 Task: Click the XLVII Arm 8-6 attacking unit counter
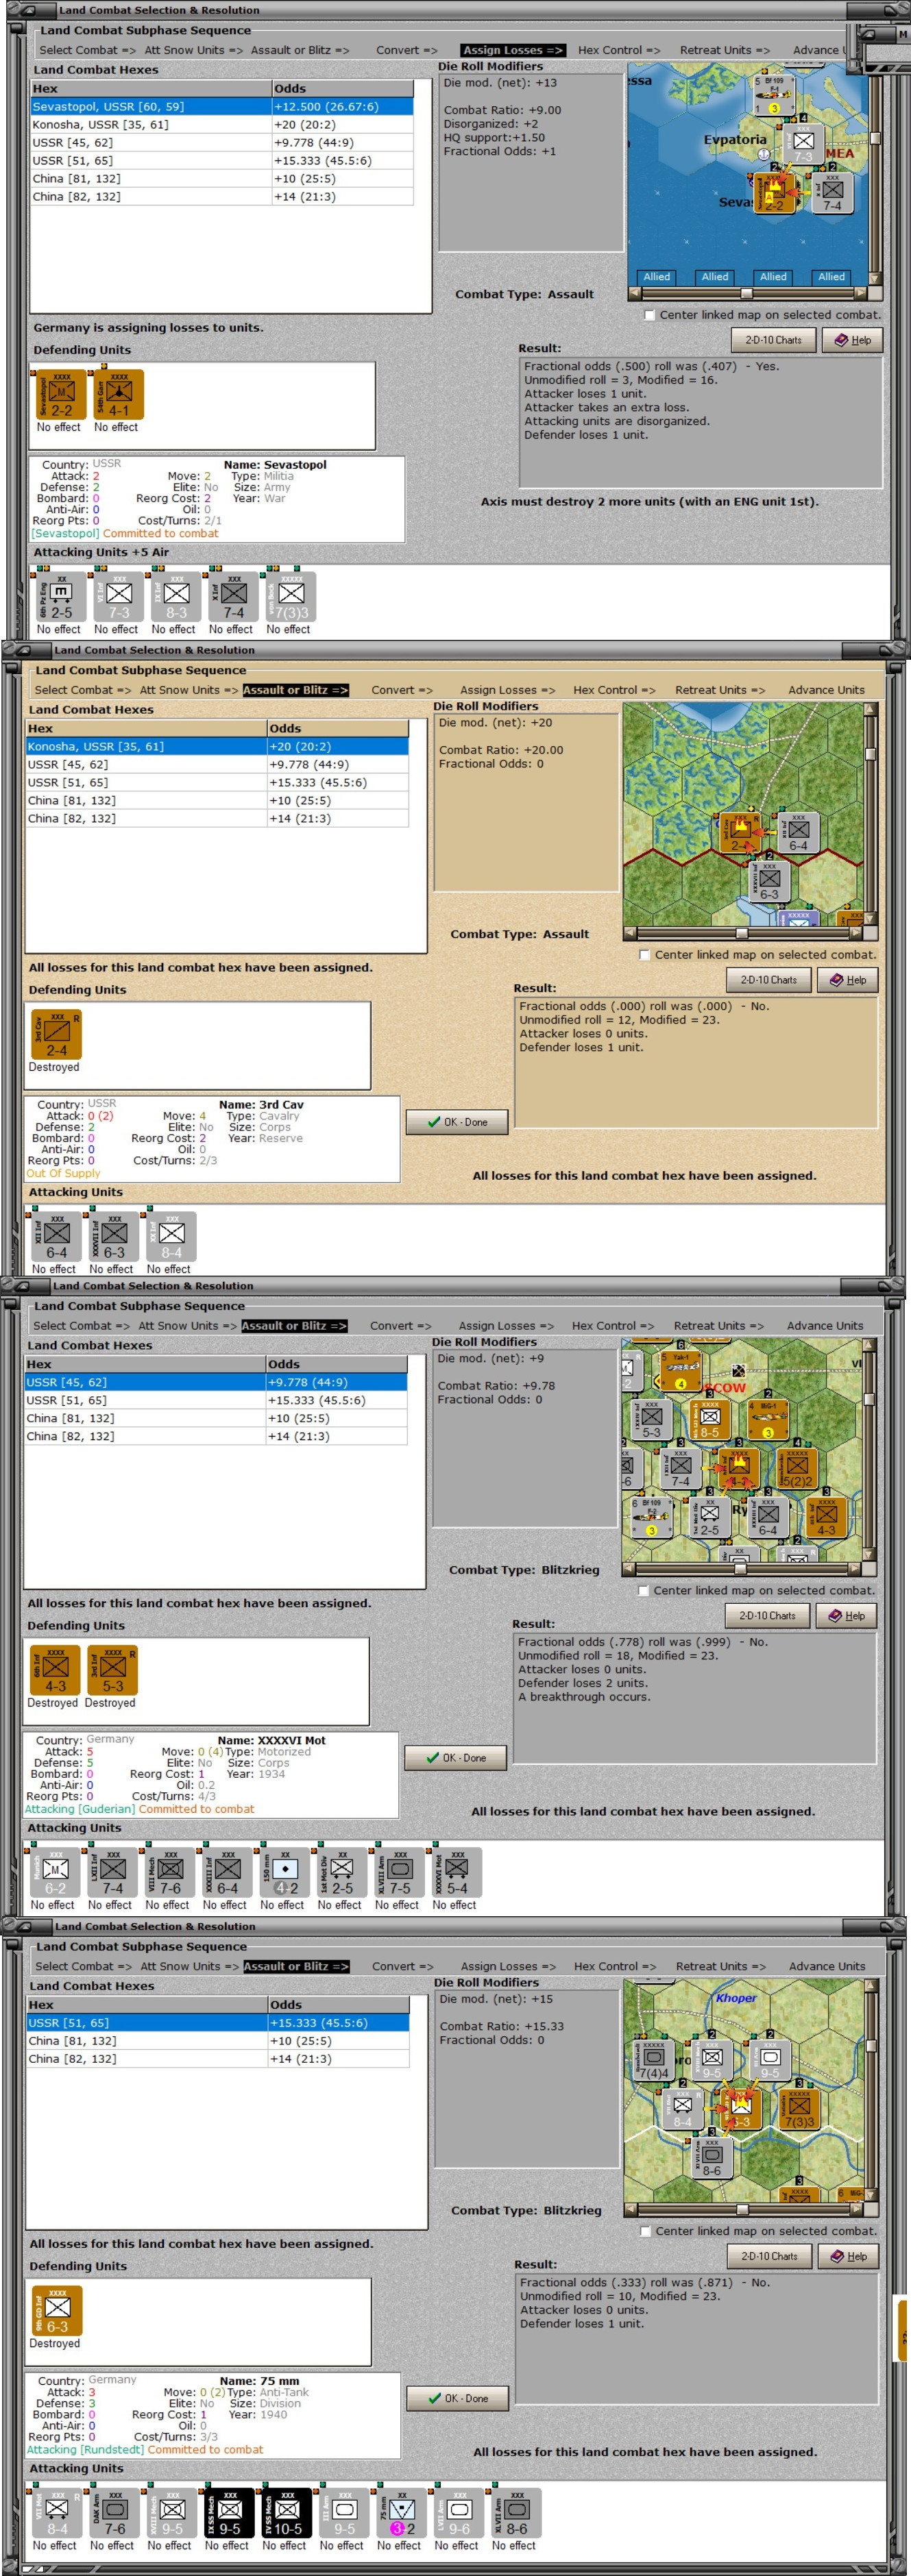pyautogui.click(x=517, y=2513)
